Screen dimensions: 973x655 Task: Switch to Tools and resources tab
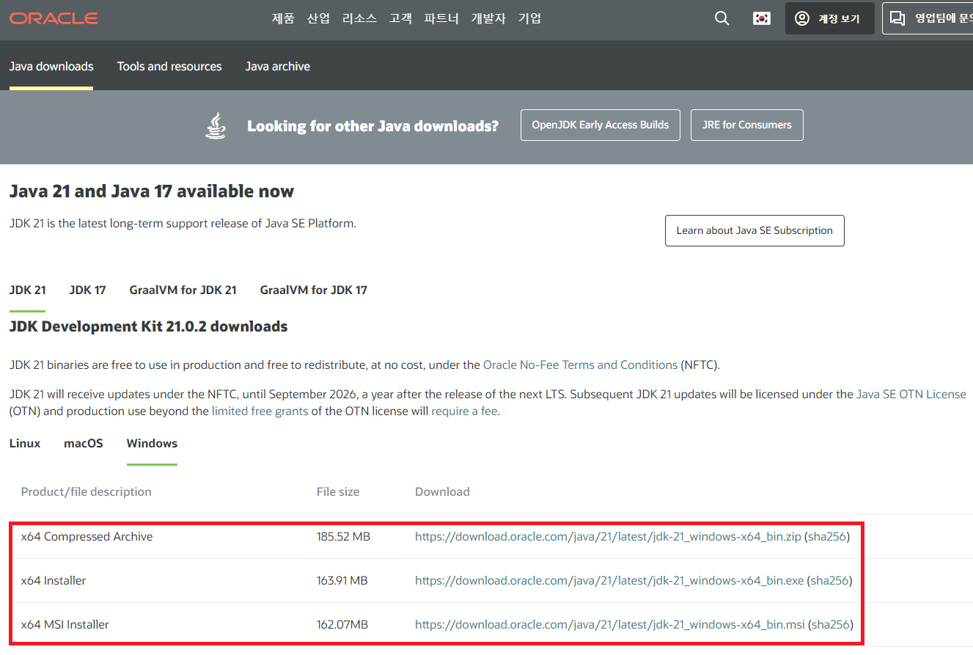coord(169,66)
